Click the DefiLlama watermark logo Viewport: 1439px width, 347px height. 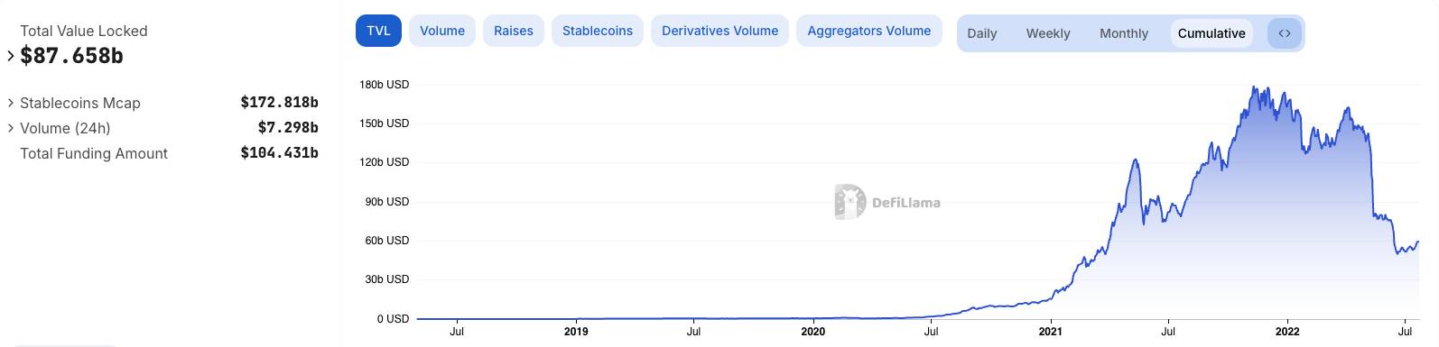887,202
